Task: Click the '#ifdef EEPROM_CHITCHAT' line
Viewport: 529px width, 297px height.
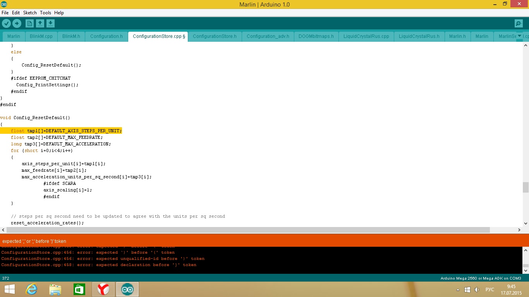Action: pyautogui.click(x=41, y=78)
